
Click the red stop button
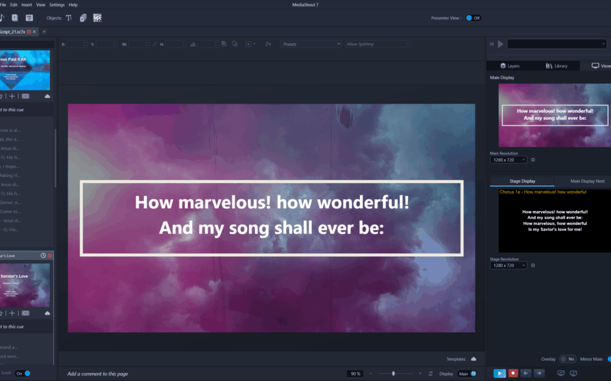pyautogui.click(x=513, y=373)
